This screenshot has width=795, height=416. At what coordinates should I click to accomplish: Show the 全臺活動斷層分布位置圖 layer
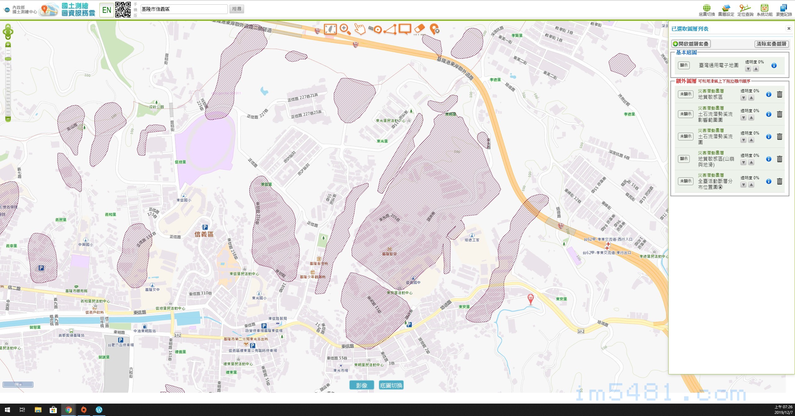point(685,181)
